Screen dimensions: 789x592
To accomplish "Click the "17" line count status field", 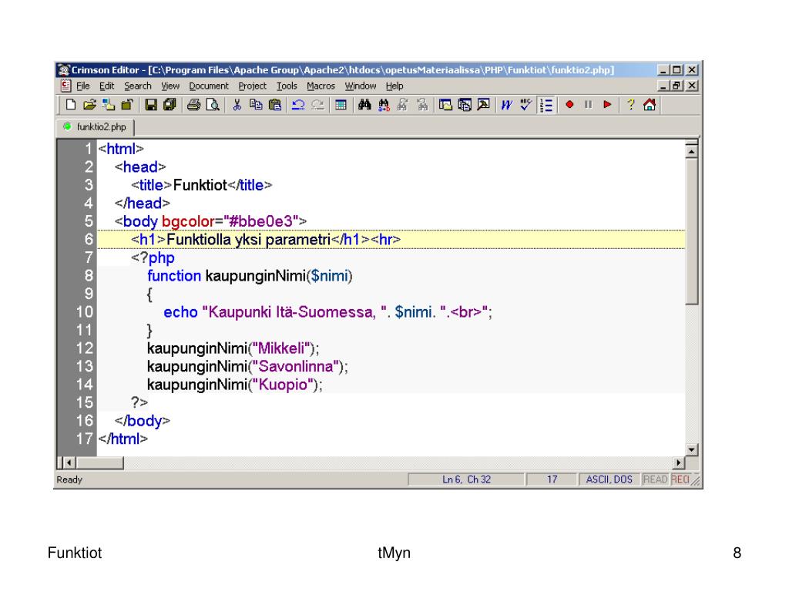I will tap(552, 479).
